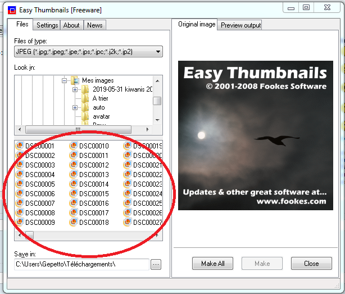345x294 pixels.
Task: Minimize the Easy Thumbnails window
Action: (x=291, y=8)
